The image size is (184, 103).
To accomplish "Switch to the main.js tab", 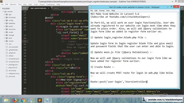I will point(56,8).
